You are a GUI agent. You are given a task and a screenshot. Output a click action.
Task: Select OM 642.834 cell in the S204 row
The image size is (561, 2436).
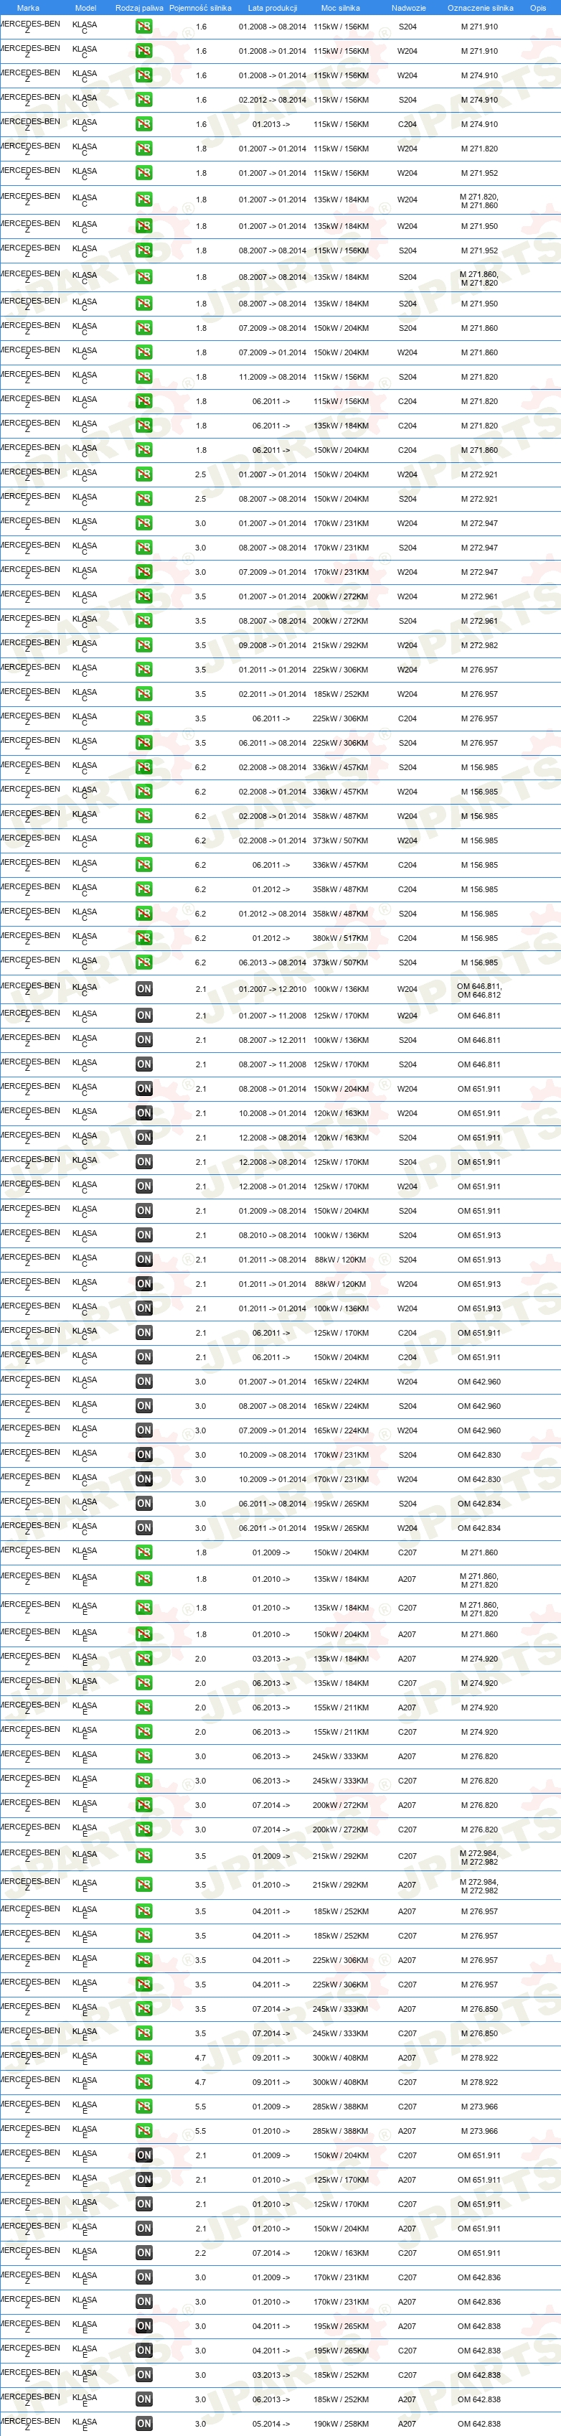(x=480, y=1504)
